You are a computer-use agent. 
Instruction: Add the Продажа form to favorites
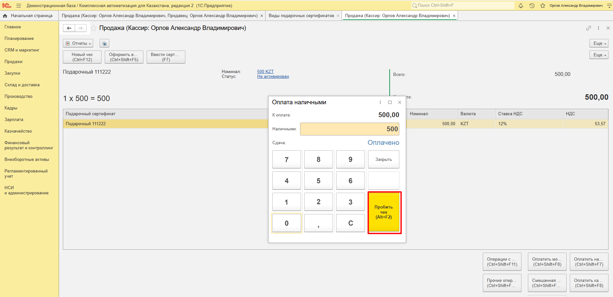click(93, 28)
